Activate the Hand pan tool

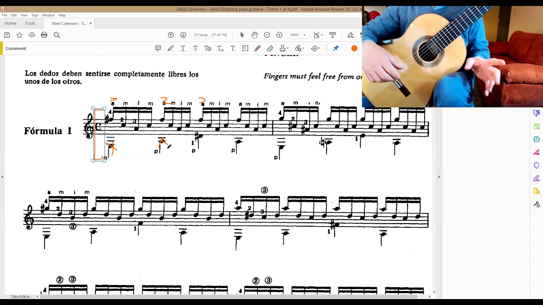coord(255,35)
